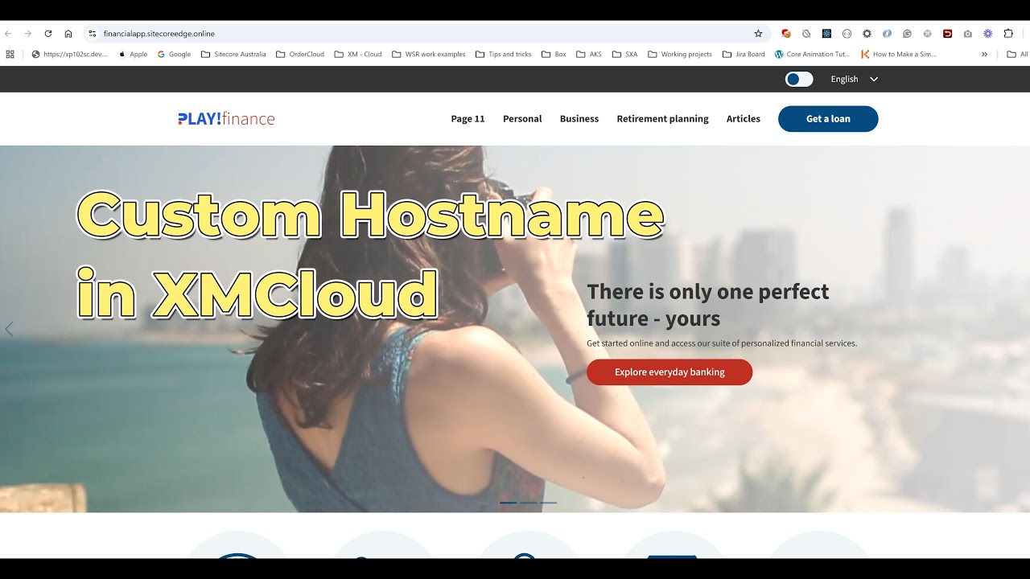Open the camera screenshot extension icon
The image size is (1030, 579).
coord(967,34)
